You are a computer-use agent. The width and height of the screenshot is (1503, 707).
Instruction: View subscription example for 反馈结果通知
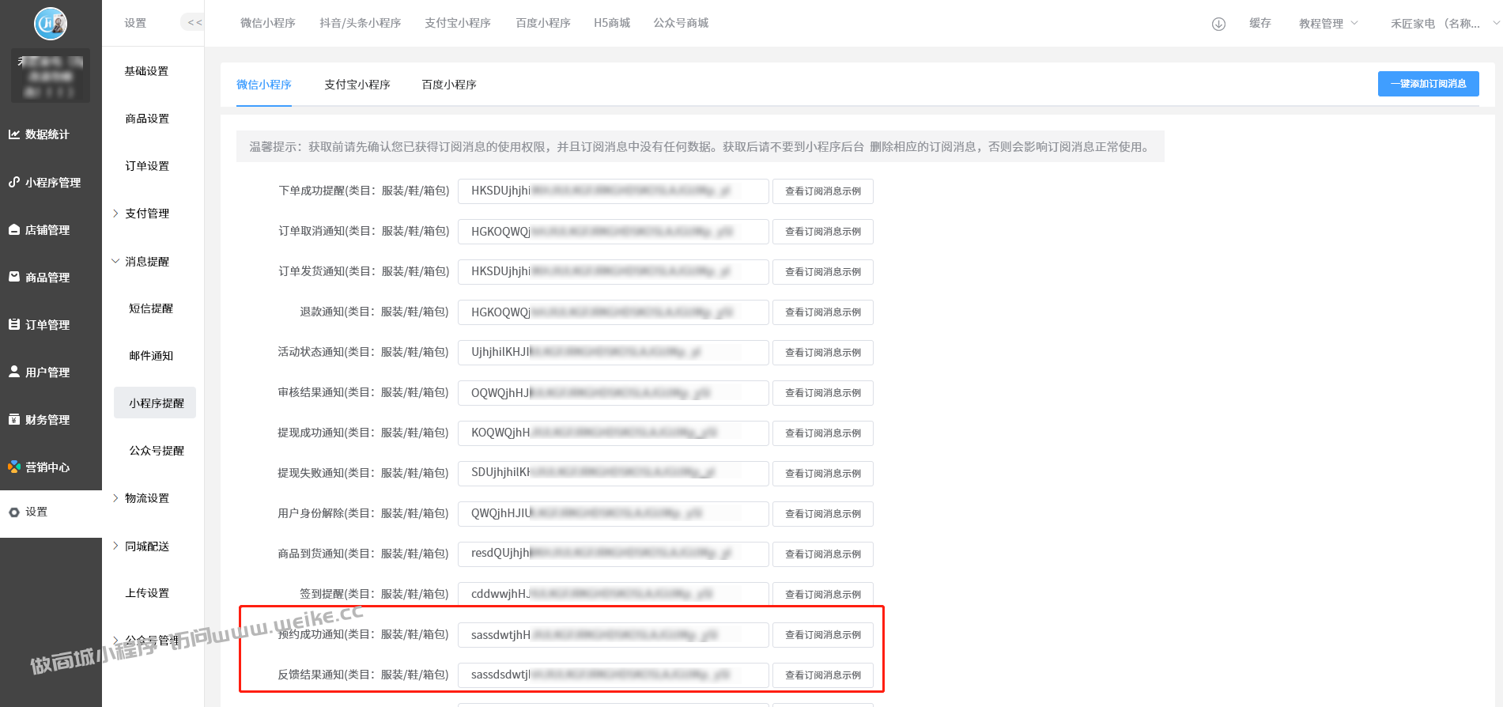822,675
